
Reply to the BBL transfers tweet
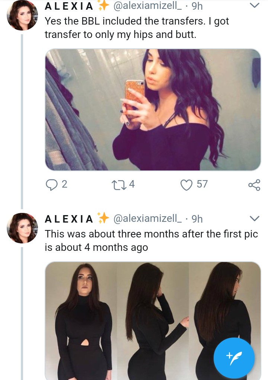[x=51, y=184]
